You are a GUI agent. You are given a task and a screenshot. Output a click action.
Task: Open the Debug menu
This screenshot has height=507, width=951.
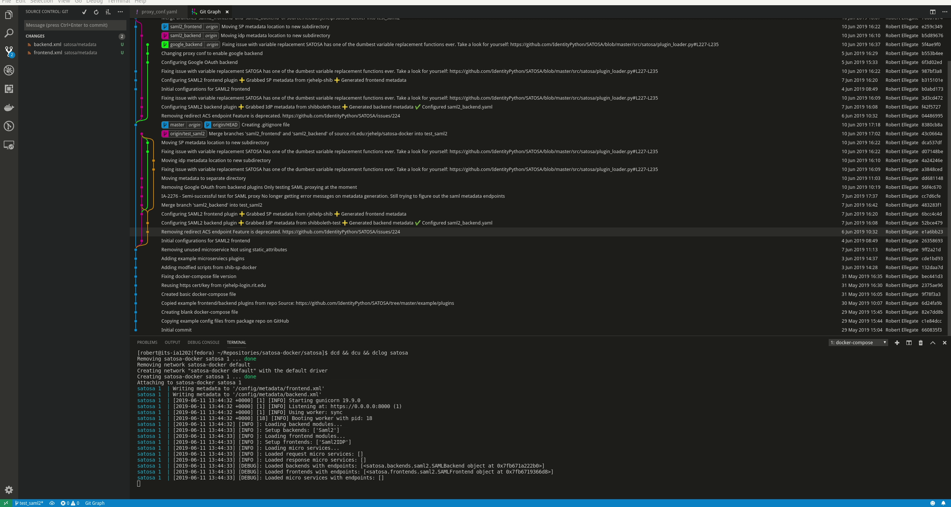(94, 1)
